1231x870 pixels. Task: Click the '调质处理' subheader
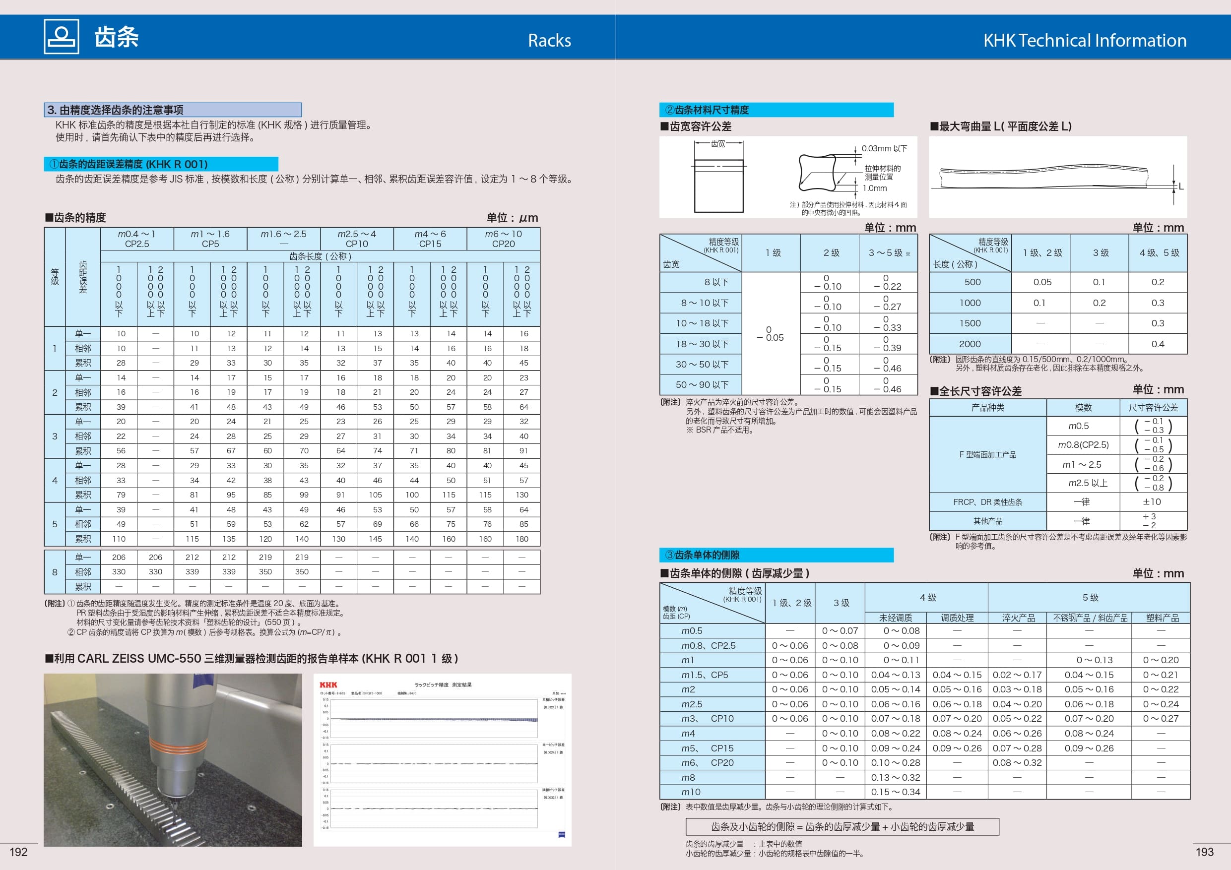click(957, 618)
